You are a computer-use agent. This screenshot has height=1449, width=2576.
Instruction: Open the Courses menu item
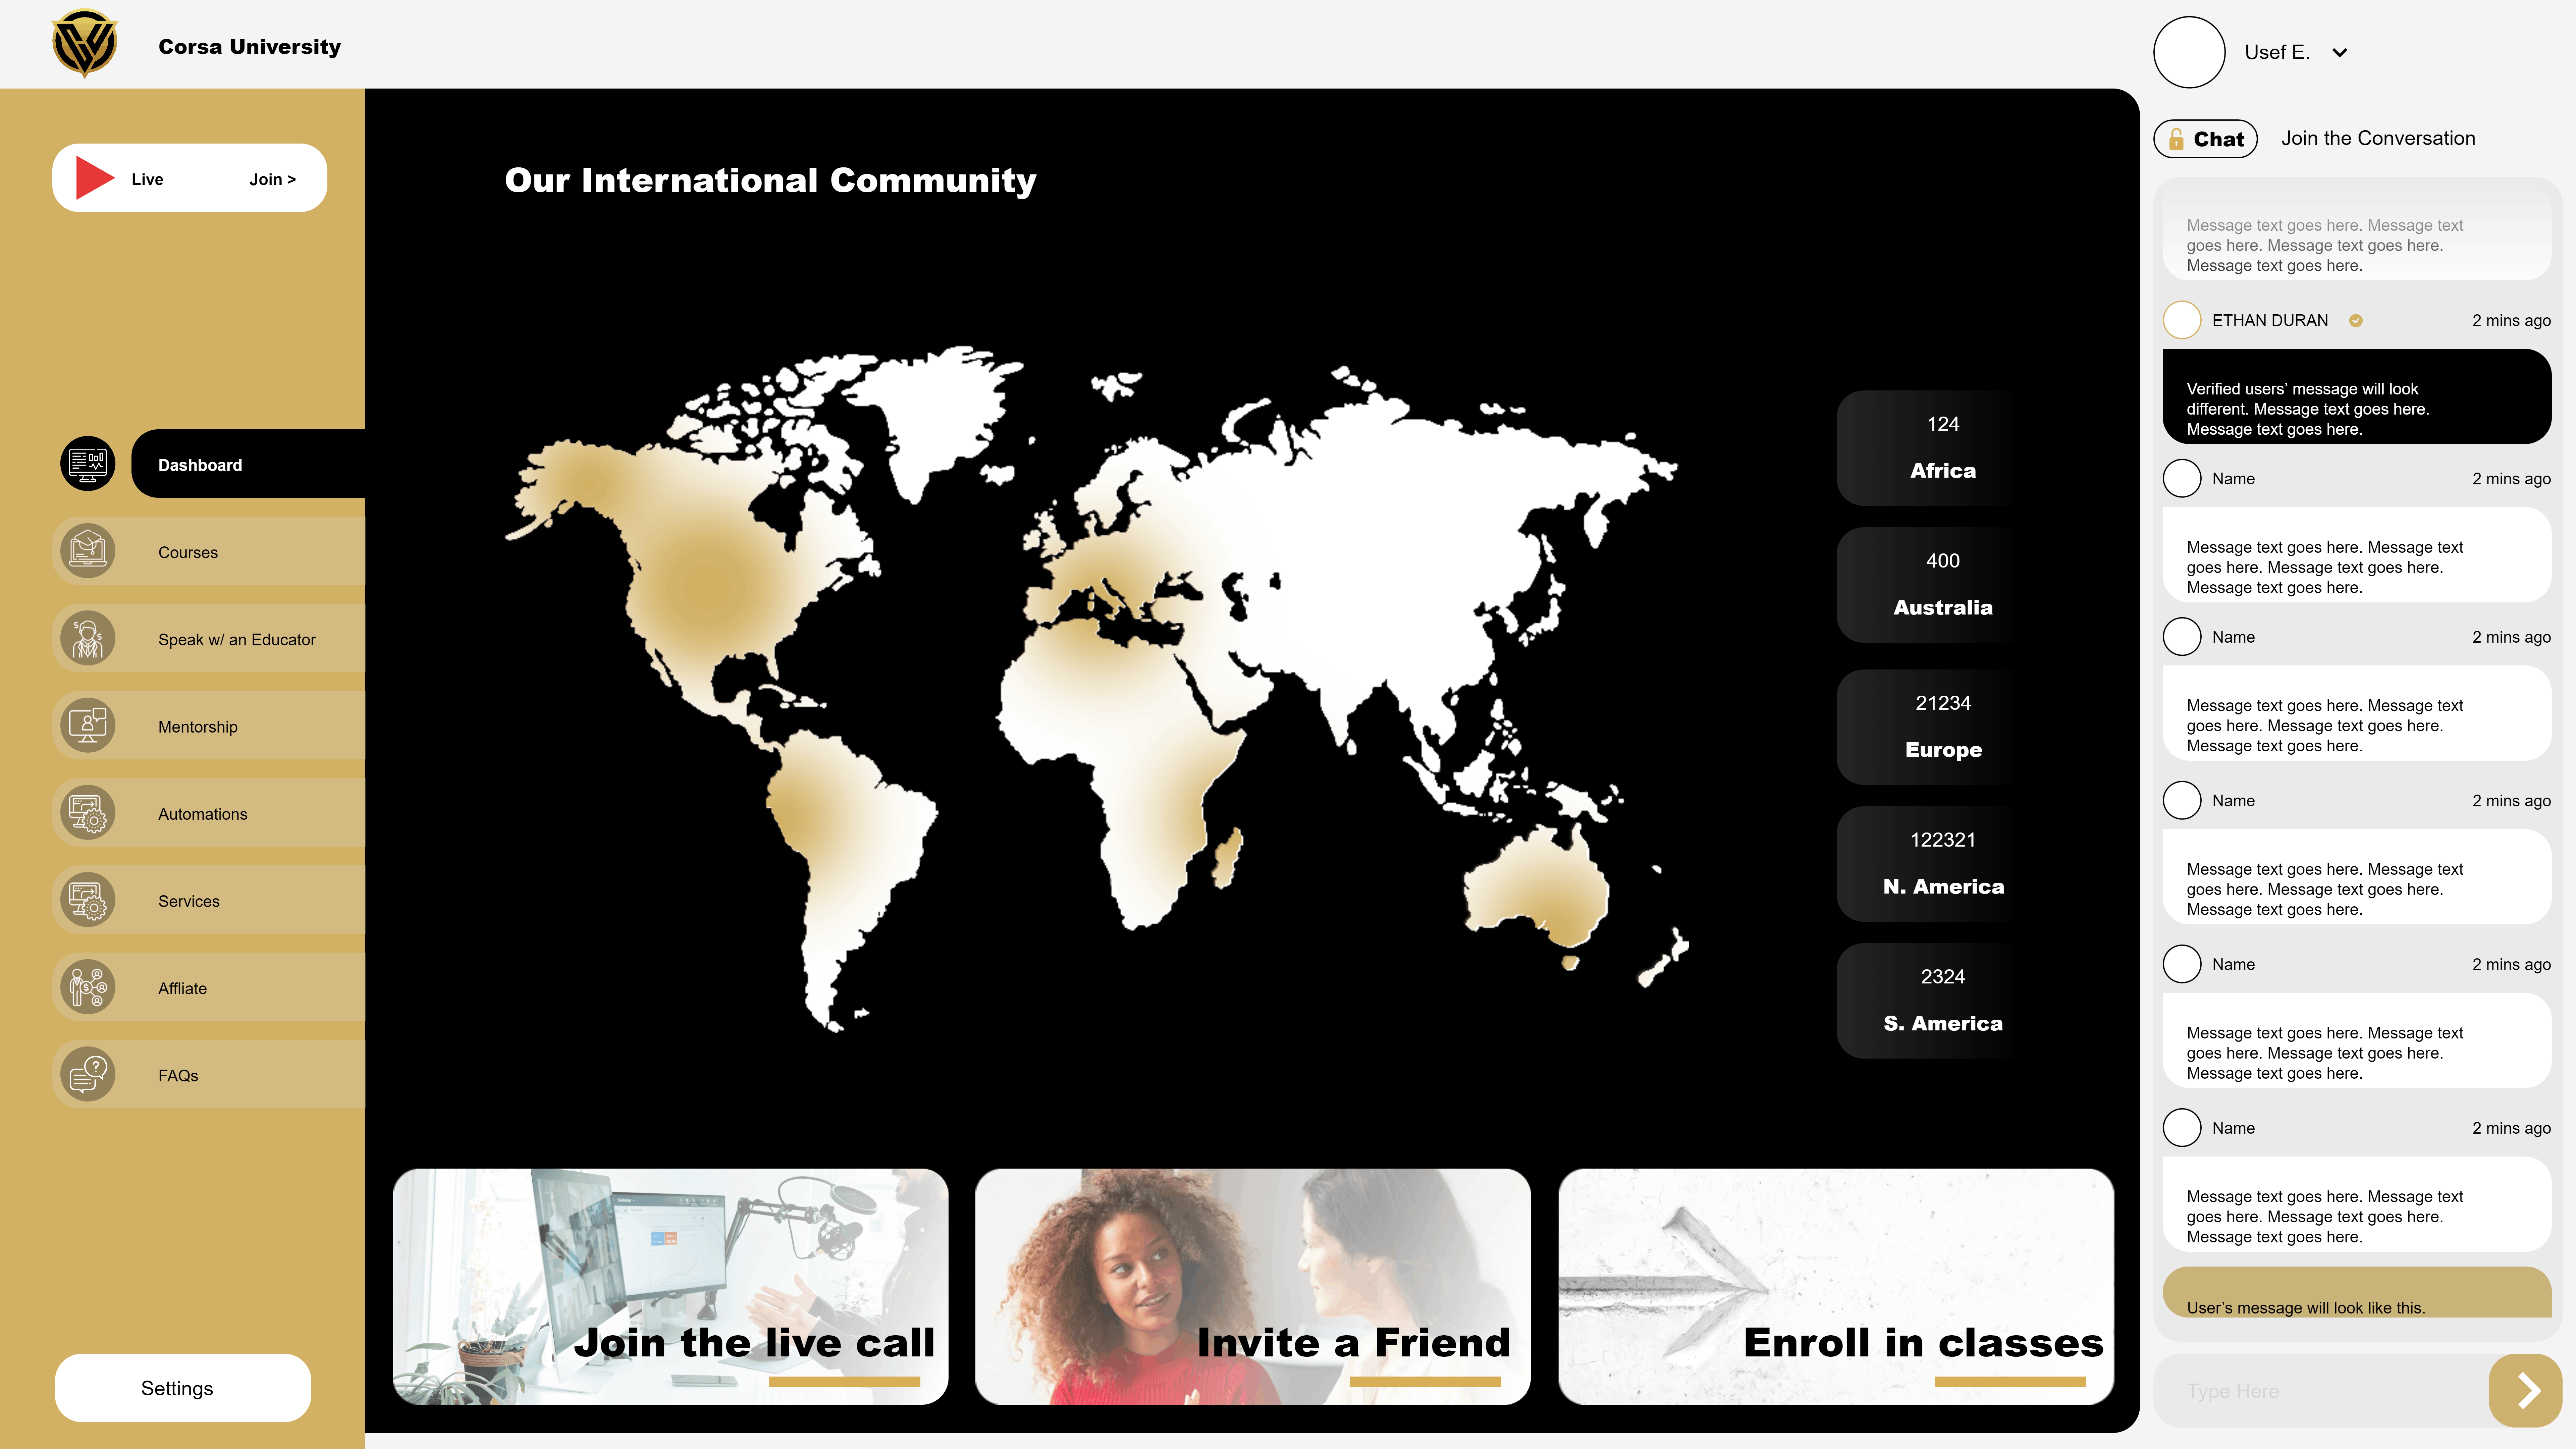209,551
